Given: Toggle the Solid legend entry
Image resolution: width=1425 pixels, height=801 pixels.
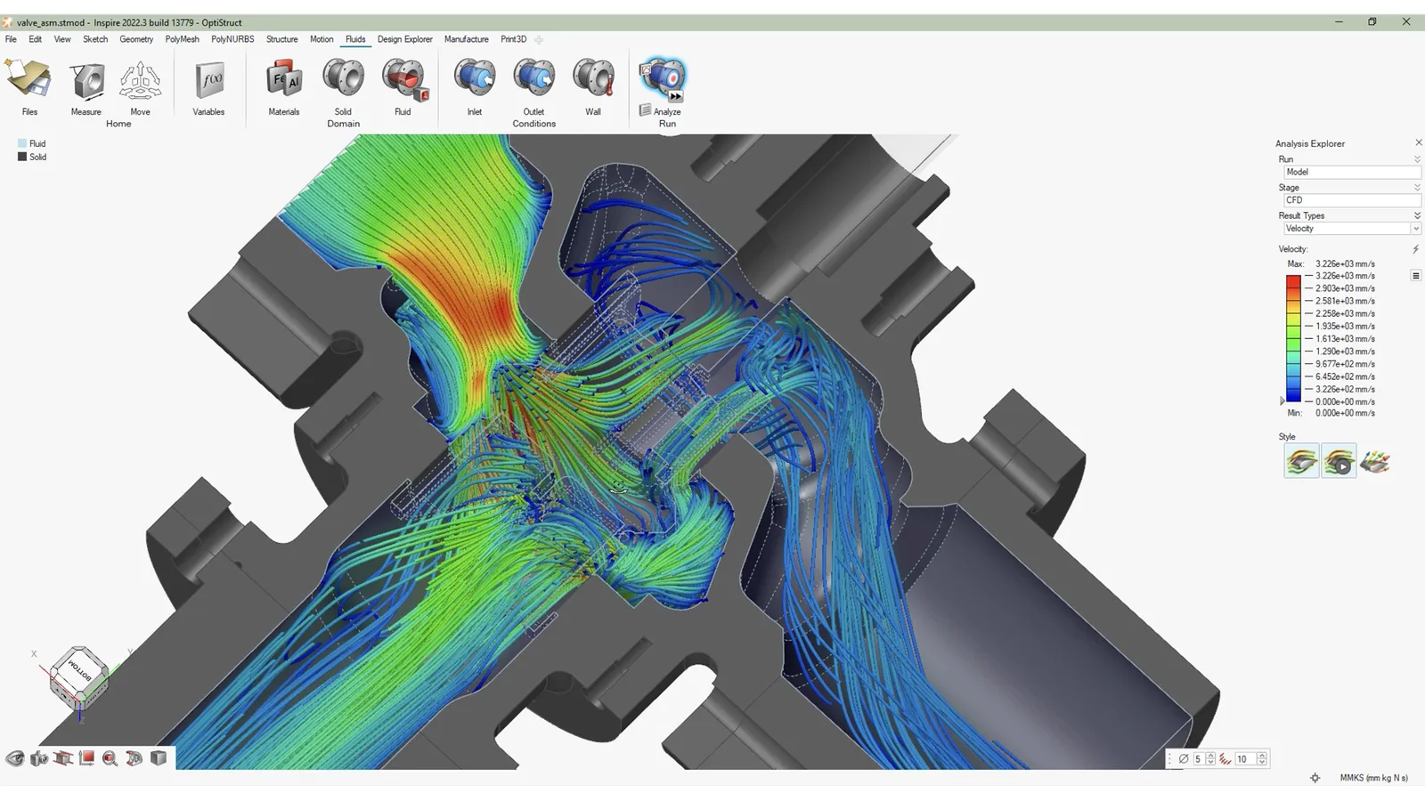Looking at the screenshot, I should coord(32,157).
